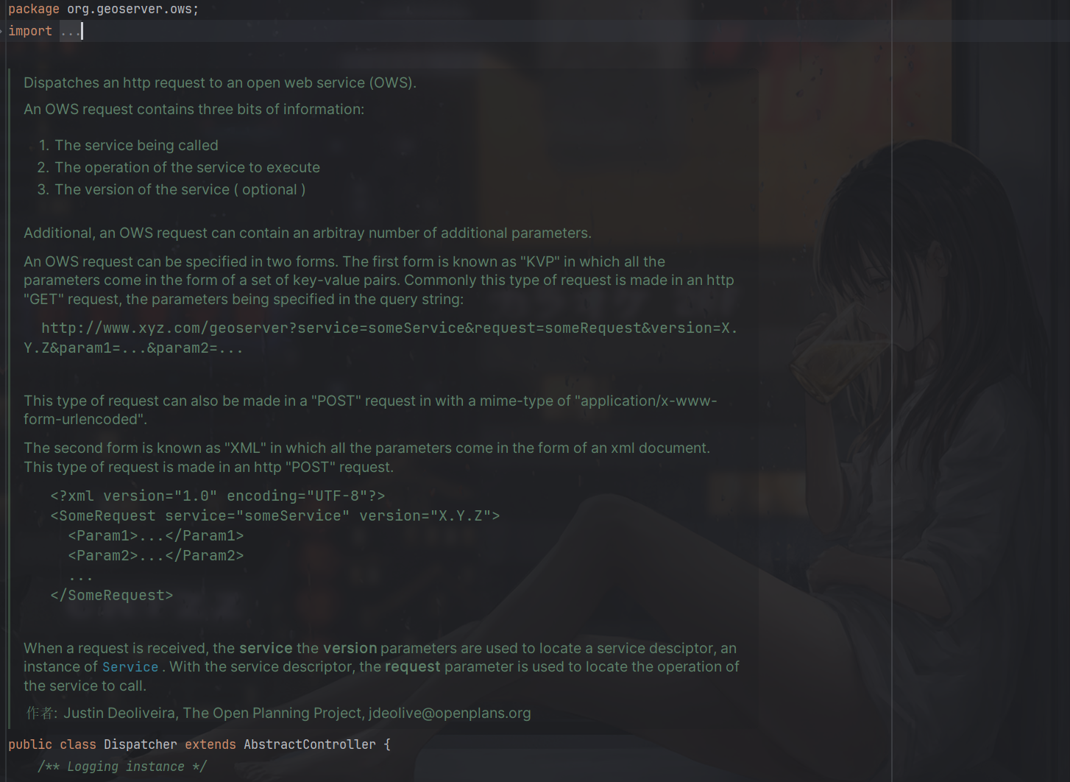Click the import keyword
Image resolution: width=1070 pixels, height=782 pixels.
point(30,31)
